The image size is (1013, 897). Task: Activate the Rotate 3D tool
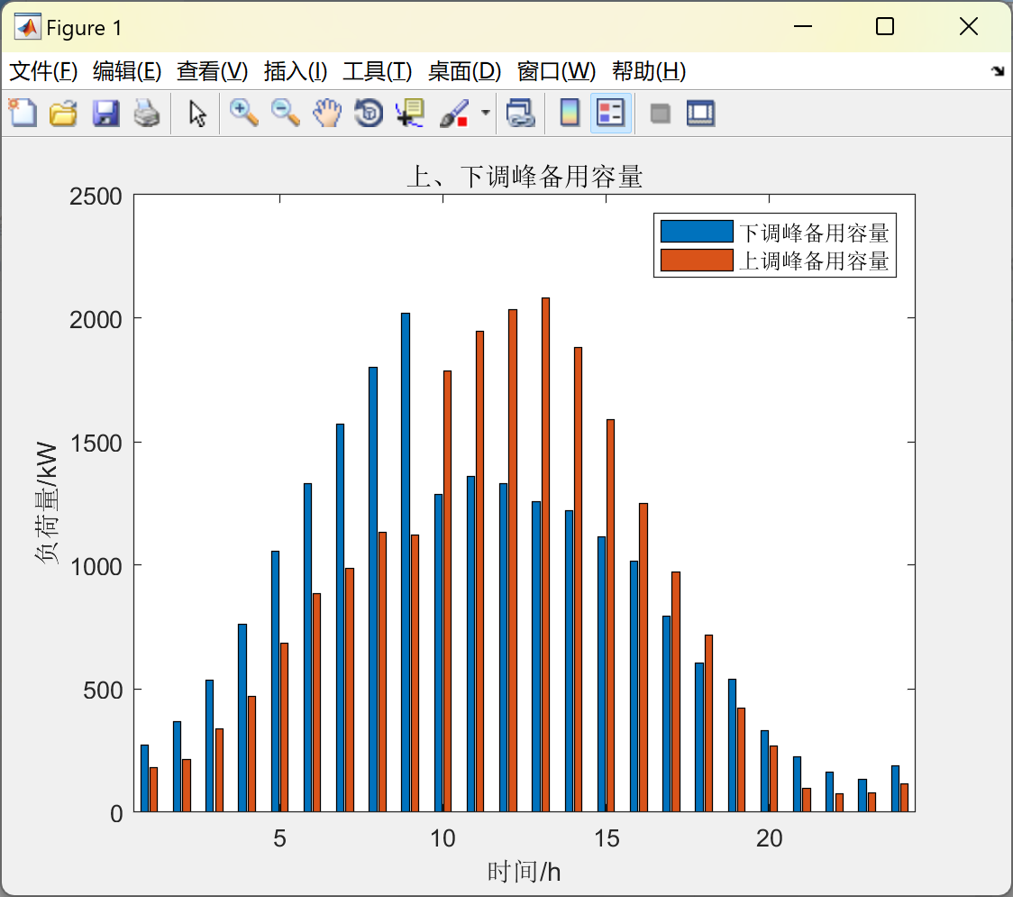[369, 113]
